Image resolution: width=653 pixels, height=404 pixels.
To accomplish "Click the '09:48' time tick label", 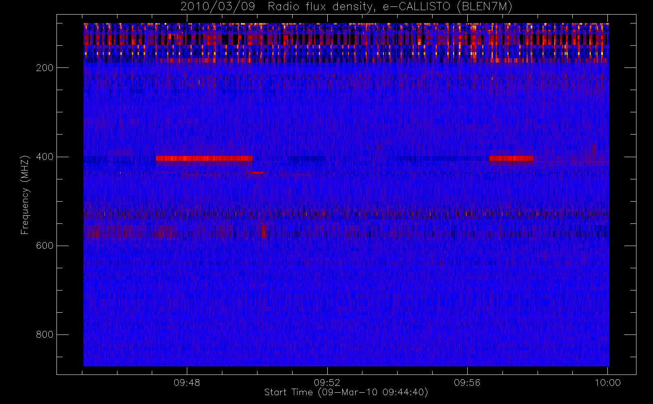I will [187, 383].
